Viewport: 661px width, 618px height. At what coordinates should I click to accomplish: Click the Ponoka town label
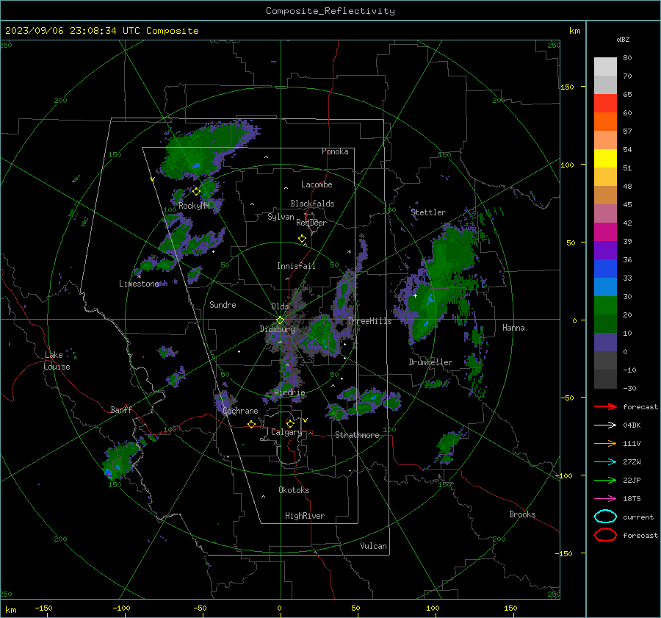click(x=335, y=151)
